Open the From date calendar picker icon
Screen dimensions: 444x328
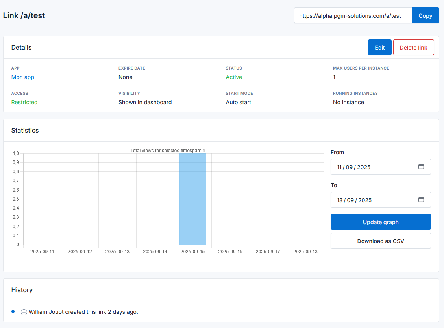[x=421, y=167]
